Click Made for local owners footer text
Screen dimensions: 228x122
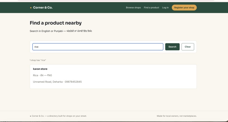[x=177, y=116]
